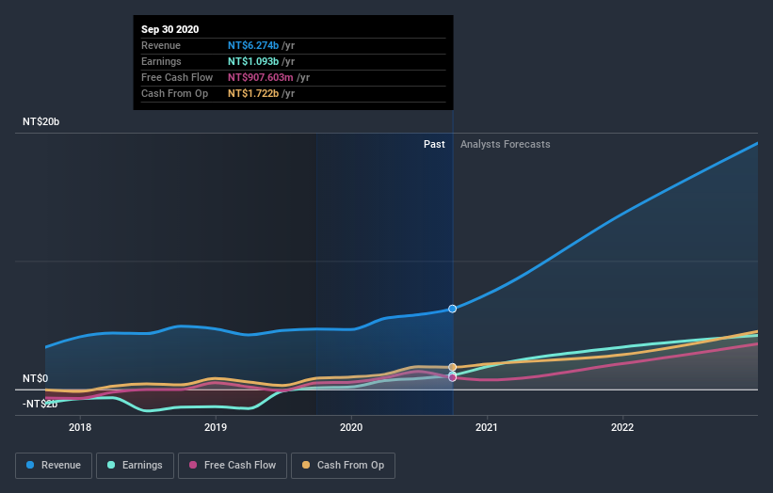Click the NT$1.722b cash from op value
Image resolution: width=773 pixels, height=493 pixels.
[253, 93]
